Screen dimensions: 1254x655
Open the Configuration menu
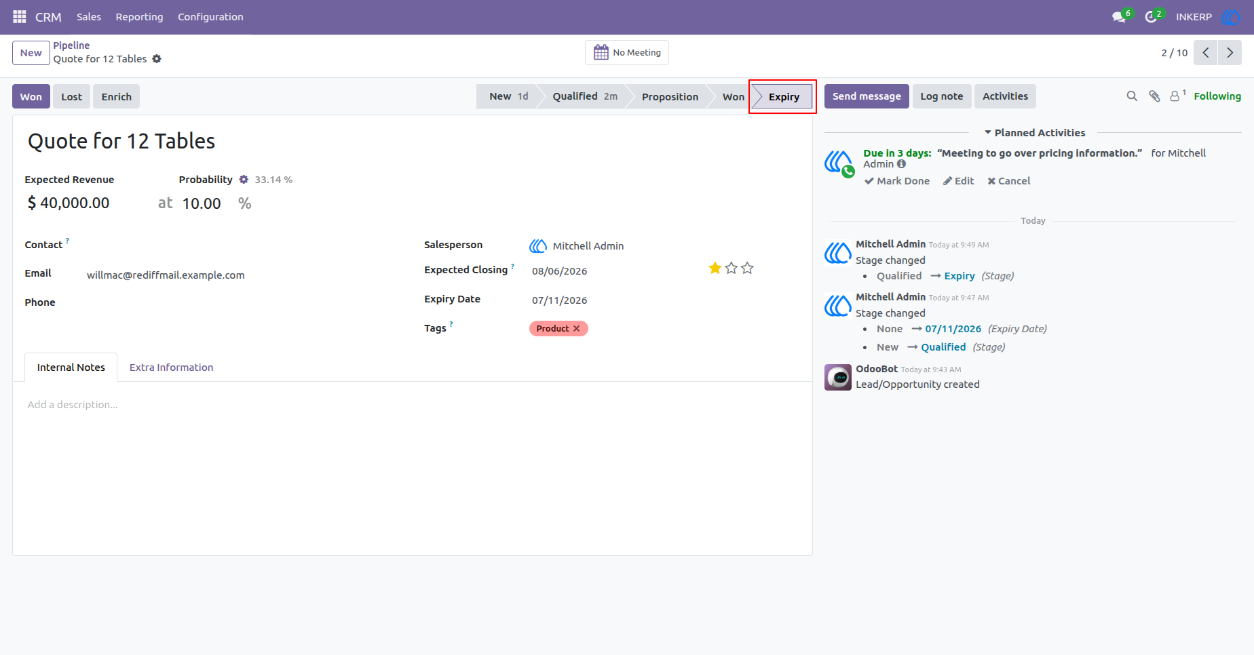coord(210,17)
